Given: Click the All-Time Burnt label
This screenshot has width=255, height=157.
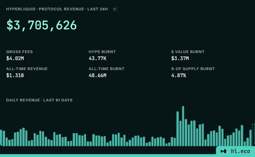Looking at the screenshot, I should 106,69.
